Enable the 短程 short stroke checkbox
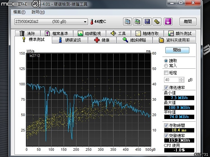This screenshot has width=210, height=157. 166,73
